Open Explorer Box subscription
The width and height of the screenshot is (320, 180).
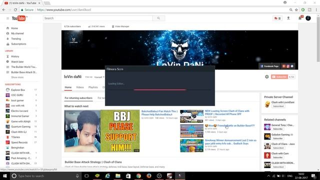18,90
